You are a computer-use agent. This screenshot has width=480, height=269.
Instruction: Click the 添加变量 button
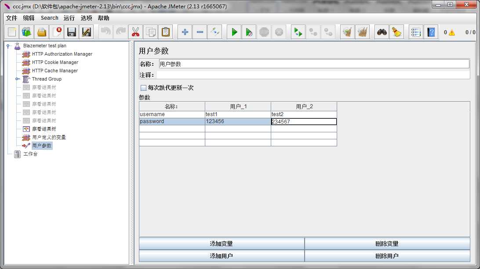[222, 244]
